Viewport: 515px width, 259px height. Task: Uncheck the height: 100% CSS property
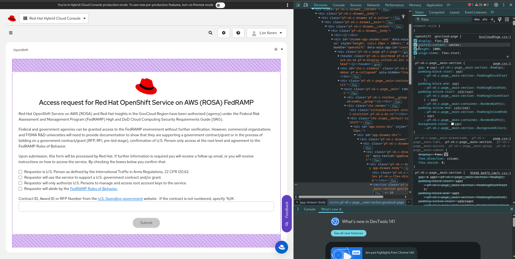coord(415,49)
